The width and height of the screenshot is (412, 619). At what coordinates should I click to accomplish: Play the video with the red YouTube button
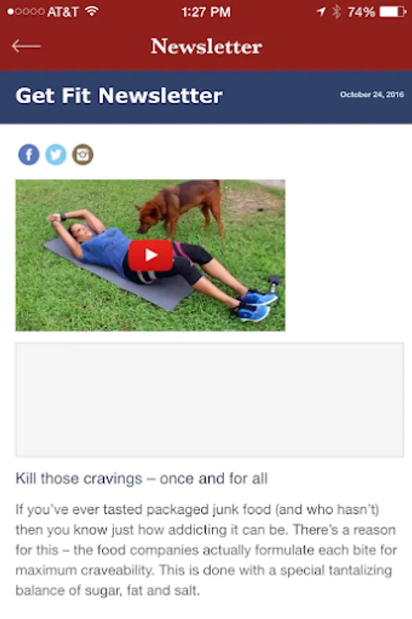pos(151,255)
